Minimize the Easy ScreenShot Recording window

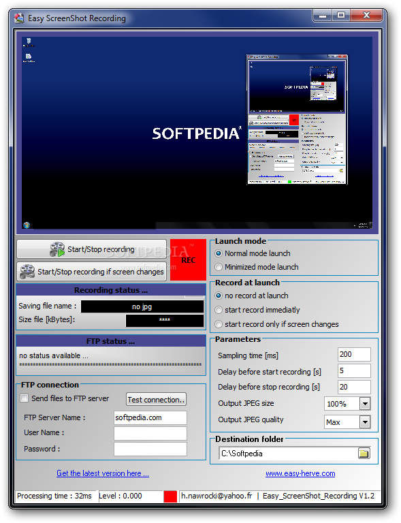(322, 16)
